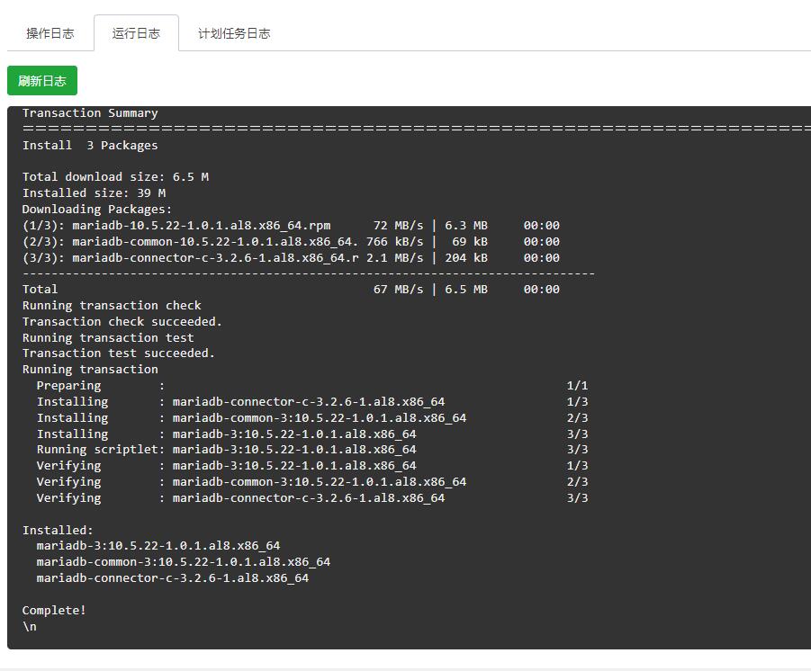Click the 'Transaction Summary' log line
This screenshot has height=671, width=811.
(x=90, y=113)
